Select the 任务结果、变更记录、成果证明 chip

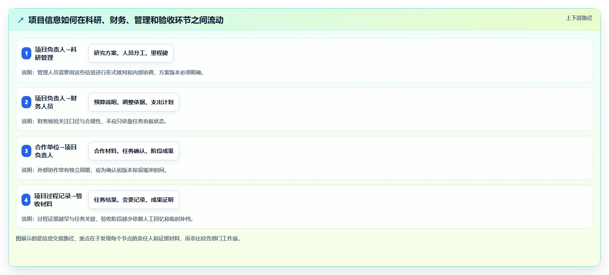[134, 200]
